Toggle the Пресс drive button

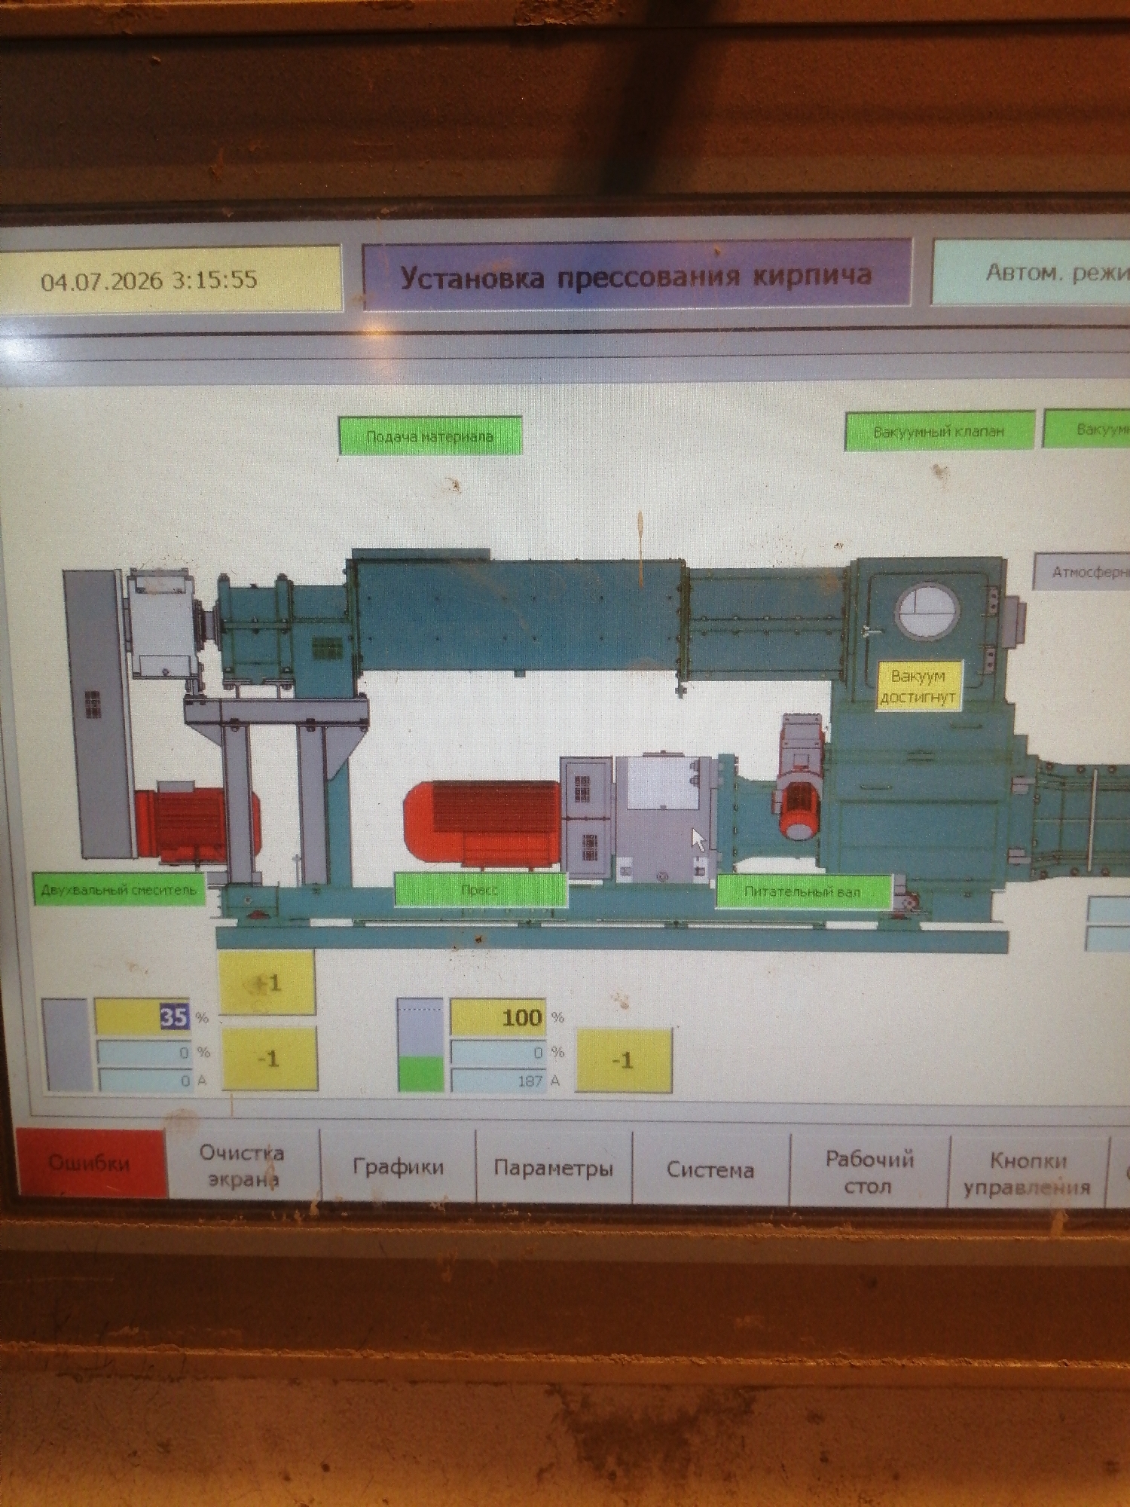480,890
